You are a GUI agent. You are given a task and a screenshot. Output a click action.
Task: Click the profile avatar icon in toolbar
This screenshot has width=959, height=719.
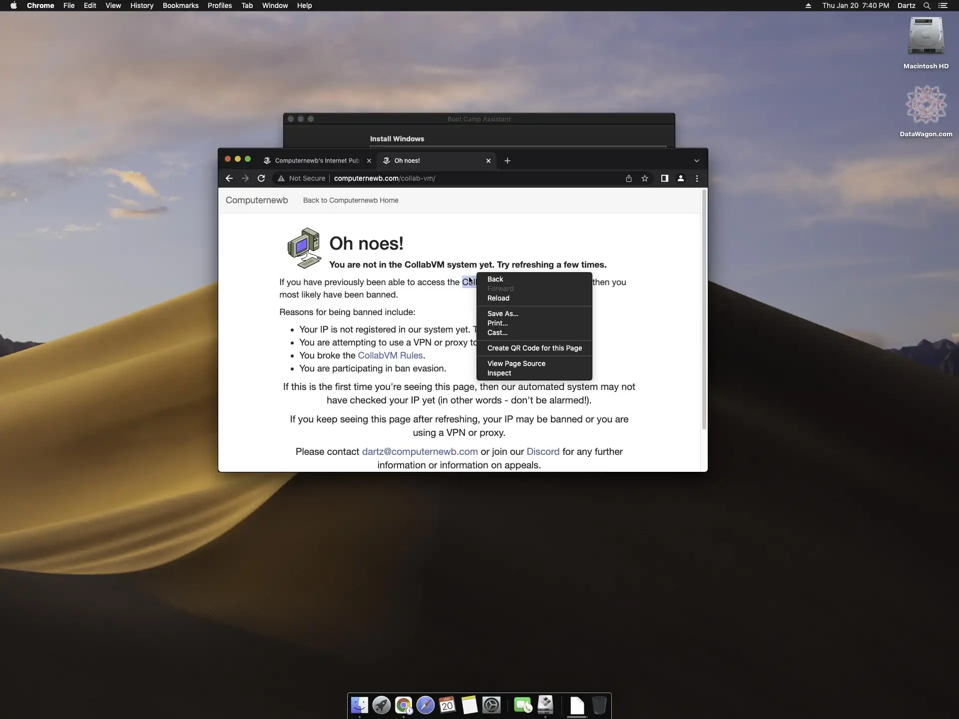point(680,178)
